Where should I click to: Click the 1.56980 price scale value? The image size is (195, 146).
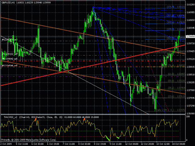click(191, 114)
